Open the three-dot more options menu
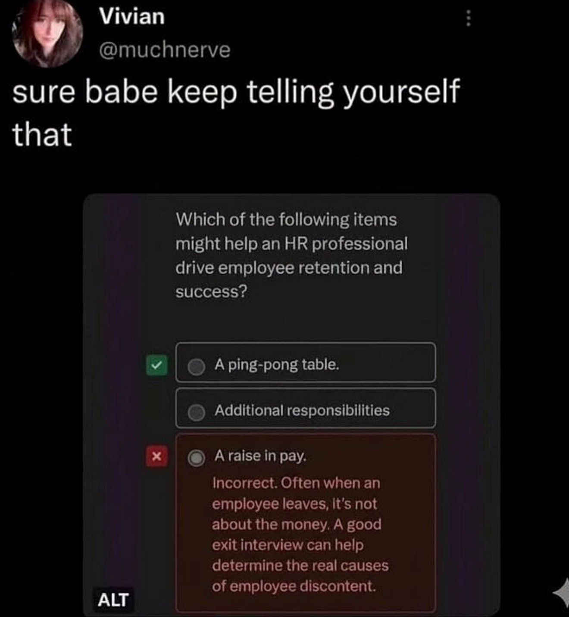Image resolution: width=569 pixels, height=617 pixels. tap(469, 19)
